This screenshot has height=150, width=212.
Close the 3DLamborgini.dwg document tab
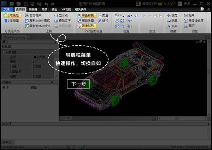(29, 37)
